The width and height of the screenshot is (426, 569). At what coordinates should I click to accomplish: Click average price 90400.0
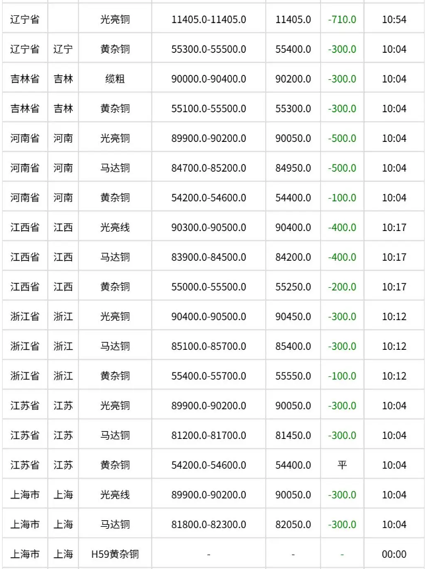(293, 228)
